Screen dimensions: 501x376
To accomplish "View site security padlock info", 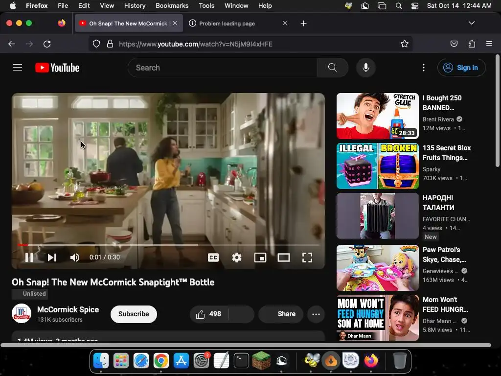I will 110,44.
